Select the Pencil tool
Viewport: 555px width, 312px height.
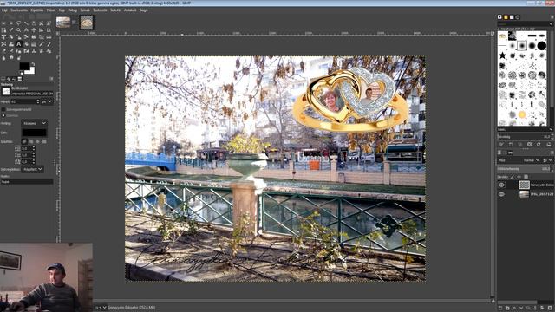[x=41, y=44]
